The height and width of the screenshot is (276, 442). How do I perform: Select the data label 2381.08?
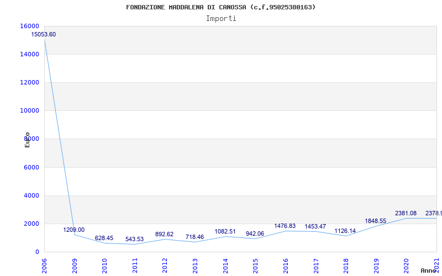406,213
